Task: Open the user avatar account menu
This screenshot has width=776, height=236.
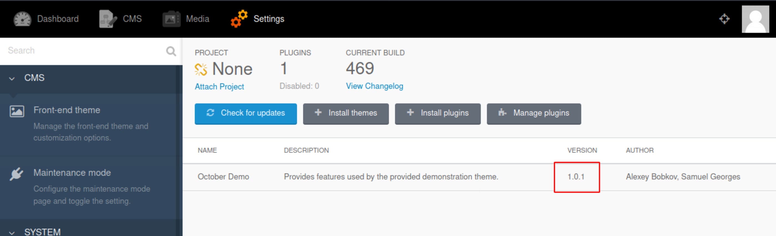Action: click(x=755, y=19)
